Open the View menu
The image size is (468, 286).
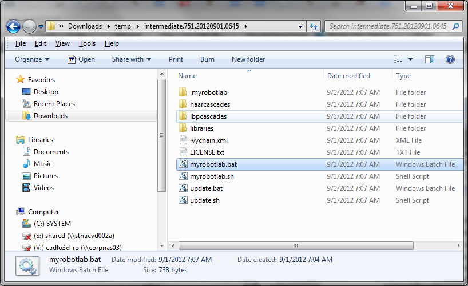[x=62, y=43]
